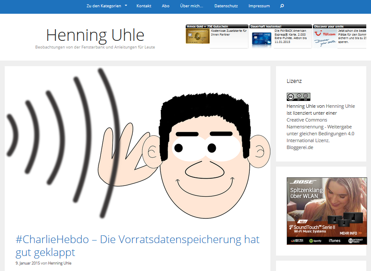Click the iTunes logo in the Bose ad
Image resolution: width=371 pixels, height=271 pixels.
click(x=334, y=241)
